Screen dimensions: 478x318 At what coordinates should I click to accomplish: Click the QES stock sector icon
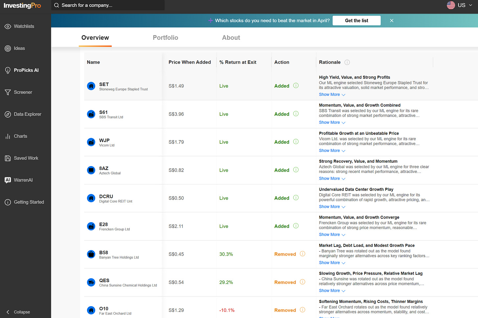point(91,282)
